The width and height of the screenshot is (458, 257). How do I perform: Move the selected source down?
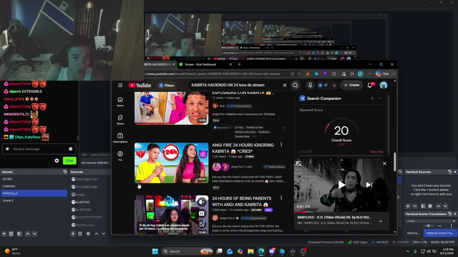tap(103, 234)
